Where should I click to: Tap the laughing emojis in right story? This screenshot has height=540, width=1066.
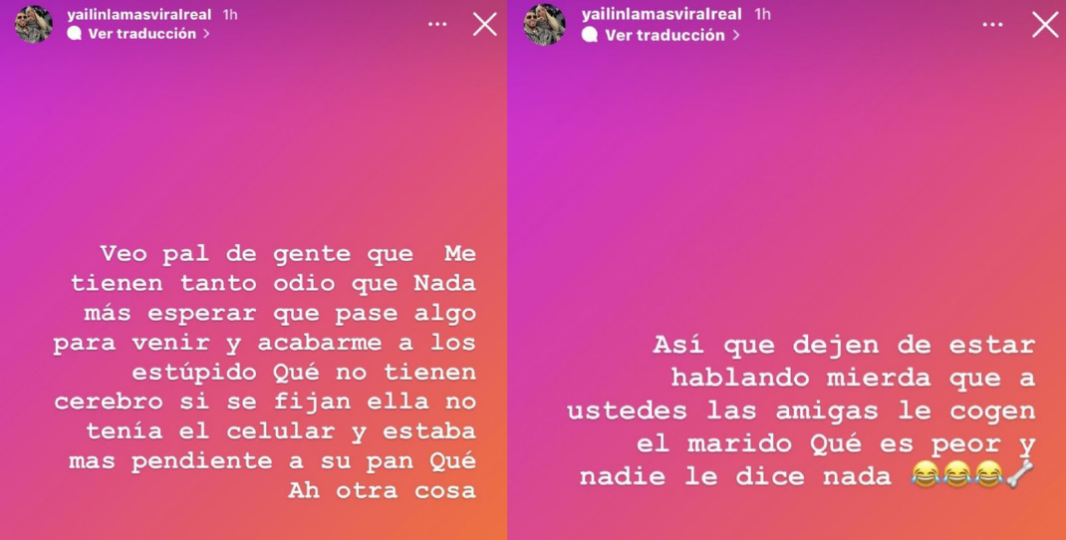click(x=957, y=474)
